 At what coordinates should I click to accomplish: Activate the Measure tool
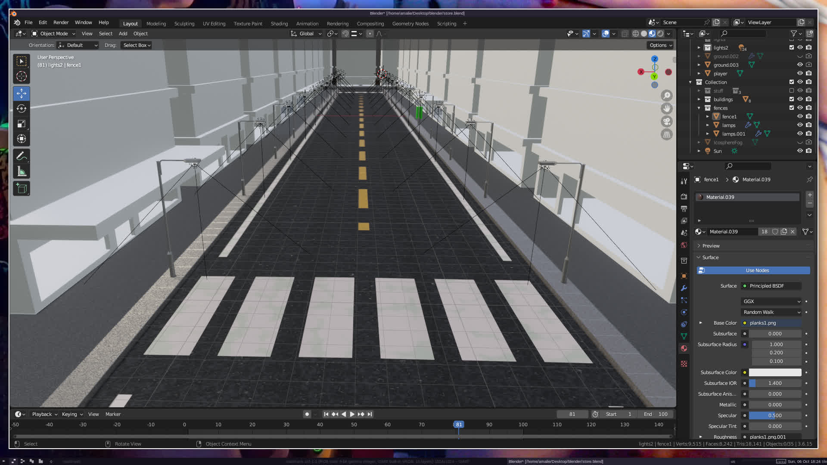pyautogui.click(x=22, y=172)
